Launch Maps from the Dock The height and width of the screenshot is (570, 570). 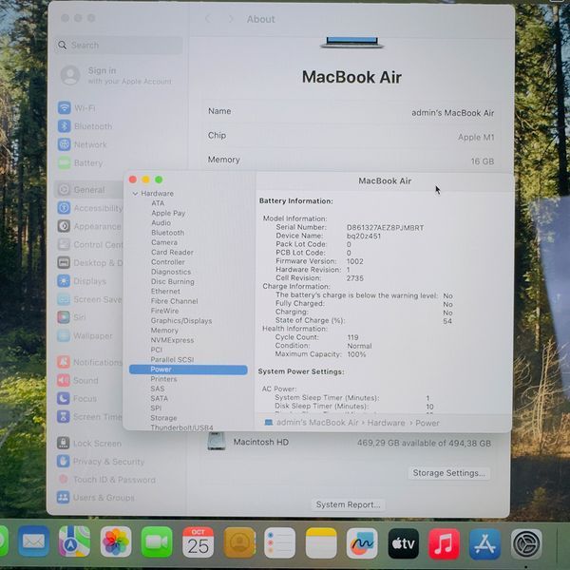[74, 541]
